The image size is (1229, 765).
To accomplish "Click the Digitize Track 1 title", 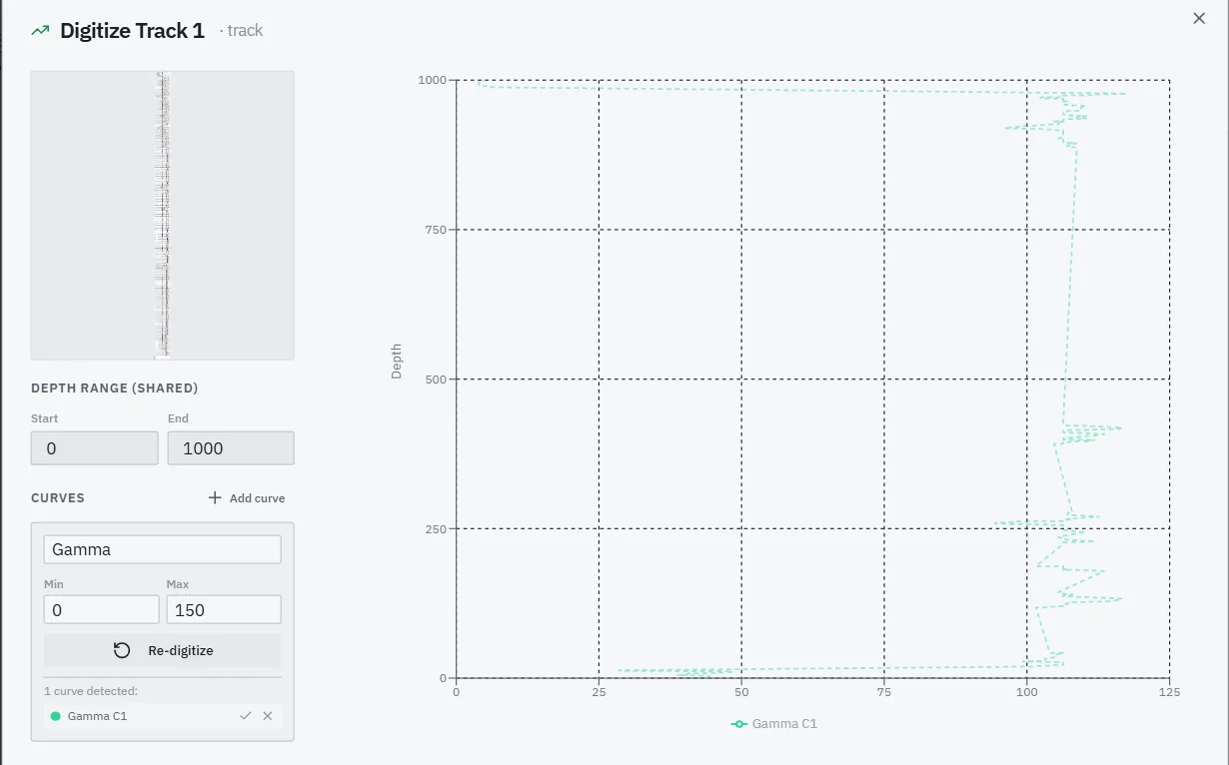I will click(x=132, y=31).
